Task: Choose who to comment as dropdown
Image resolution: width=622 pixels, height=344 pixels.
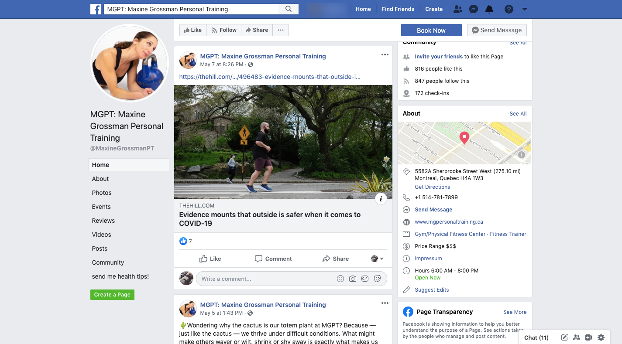Action: pos(377,259)
